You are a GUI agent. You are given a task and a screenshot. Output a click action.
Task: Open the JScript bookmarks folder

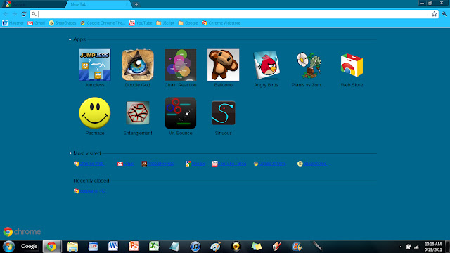(165, 23)
